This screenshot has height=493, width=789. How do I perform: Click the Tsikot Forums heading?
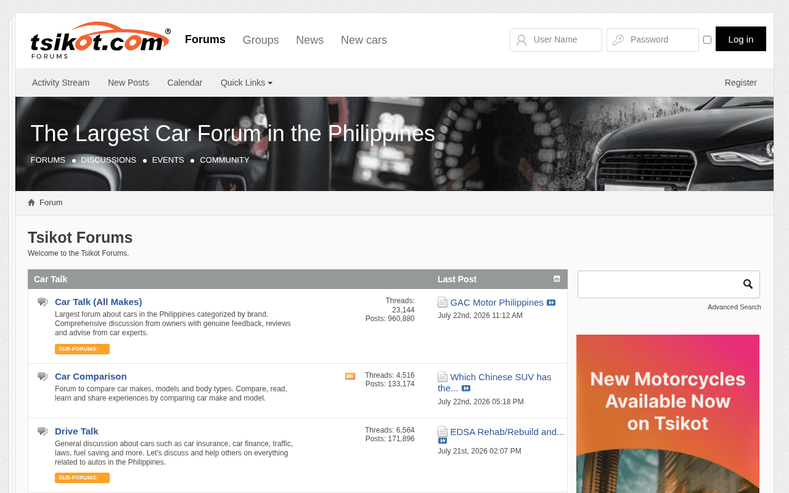tap(80, 238)
